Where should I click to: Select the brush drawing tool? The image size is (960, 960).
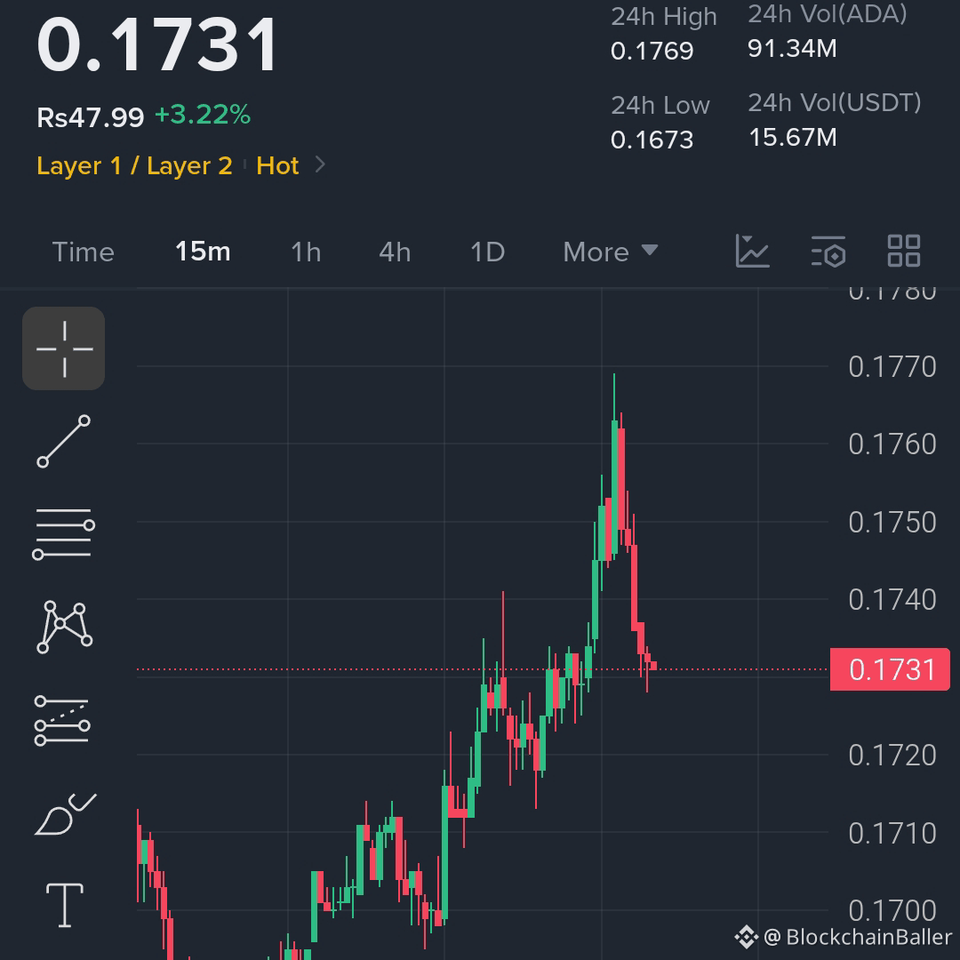coord(65,814)
